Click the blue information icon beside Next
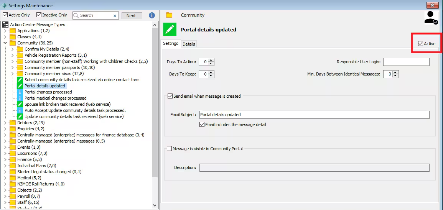 coord(152,16)
